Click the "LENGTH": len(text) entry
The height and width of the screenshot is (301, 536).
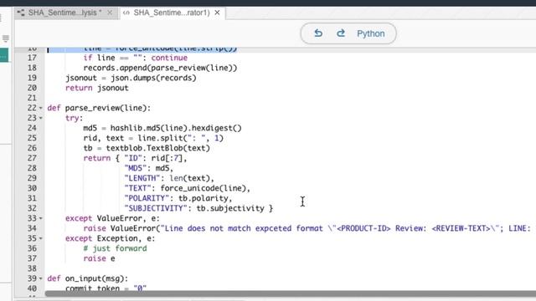(169, 178)
